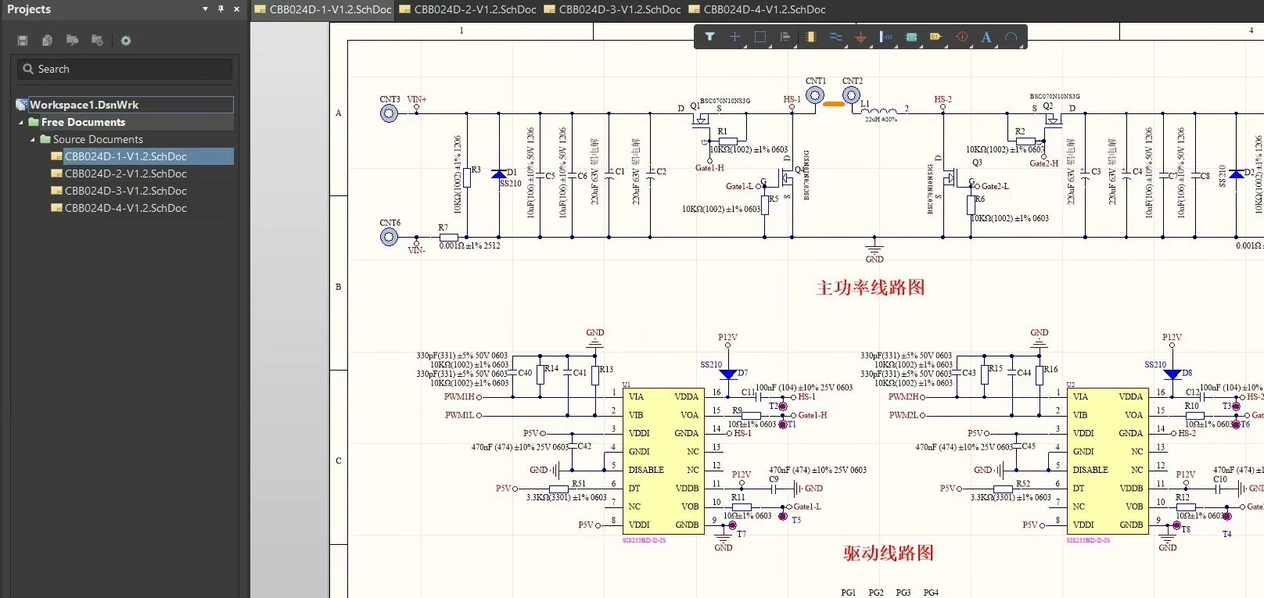The height and width of the screenshot is (598, 1264).
Task: Select inductor L1 in schematic
Action: coord(880,112)
